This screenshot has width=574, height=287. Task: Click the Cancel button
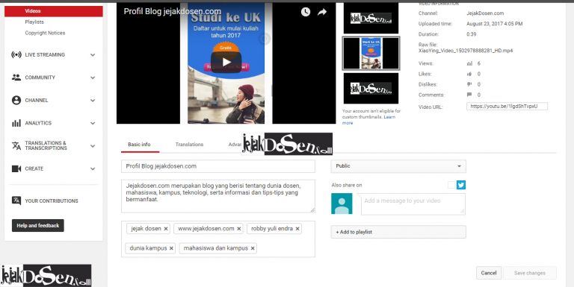pos(489,273)
